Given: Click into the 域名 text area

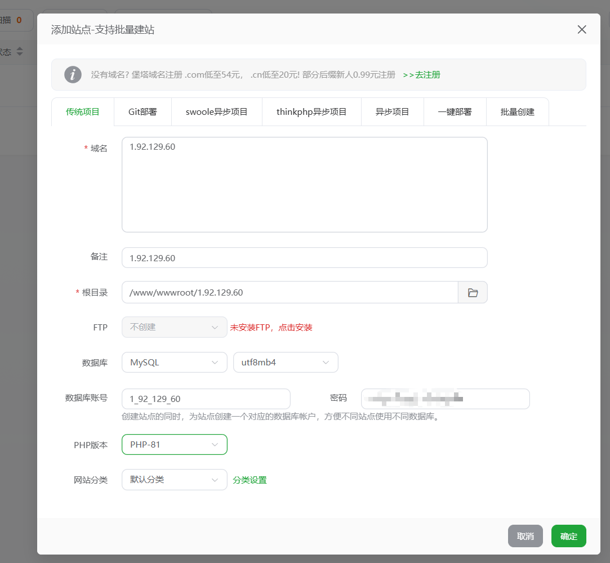Looking at the screenshot, I should point(304,185).
